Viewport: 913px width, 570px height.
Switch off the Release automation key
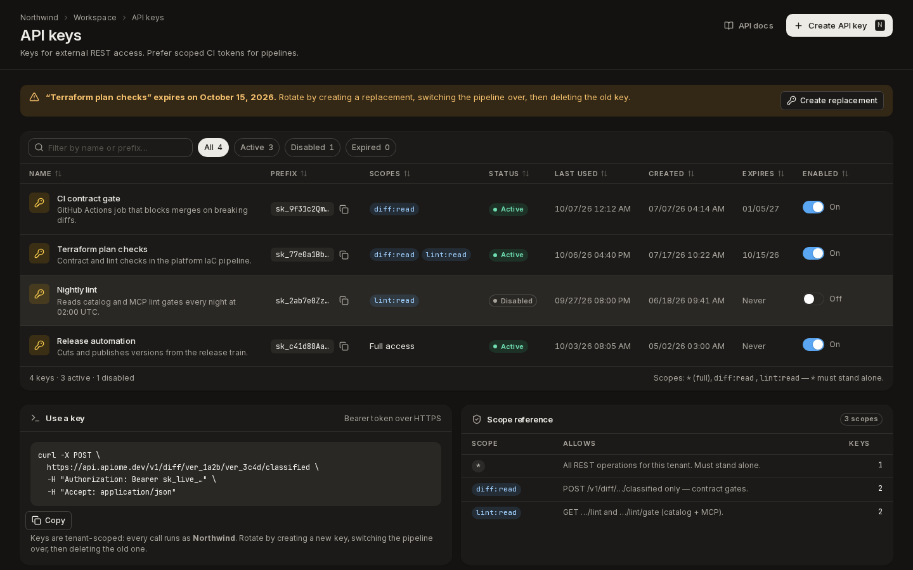[x=813, y=345]
